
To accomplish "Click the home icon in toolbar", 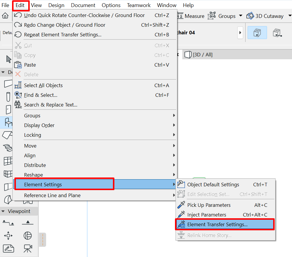I will coord(5,16).
